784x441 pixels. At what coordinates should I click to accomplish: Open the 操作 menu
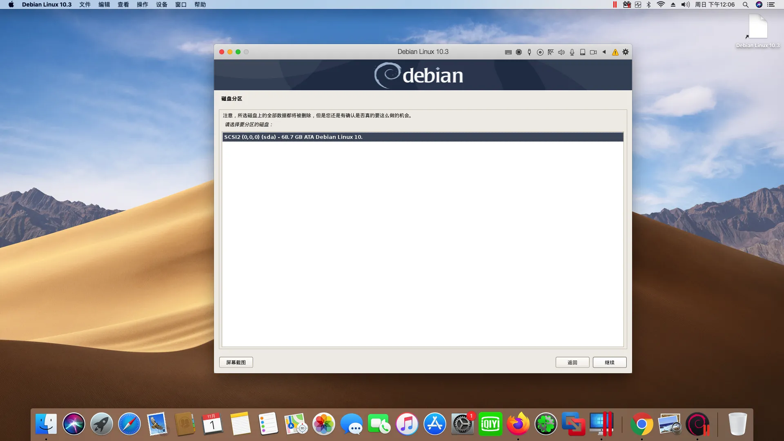[143, 4]
